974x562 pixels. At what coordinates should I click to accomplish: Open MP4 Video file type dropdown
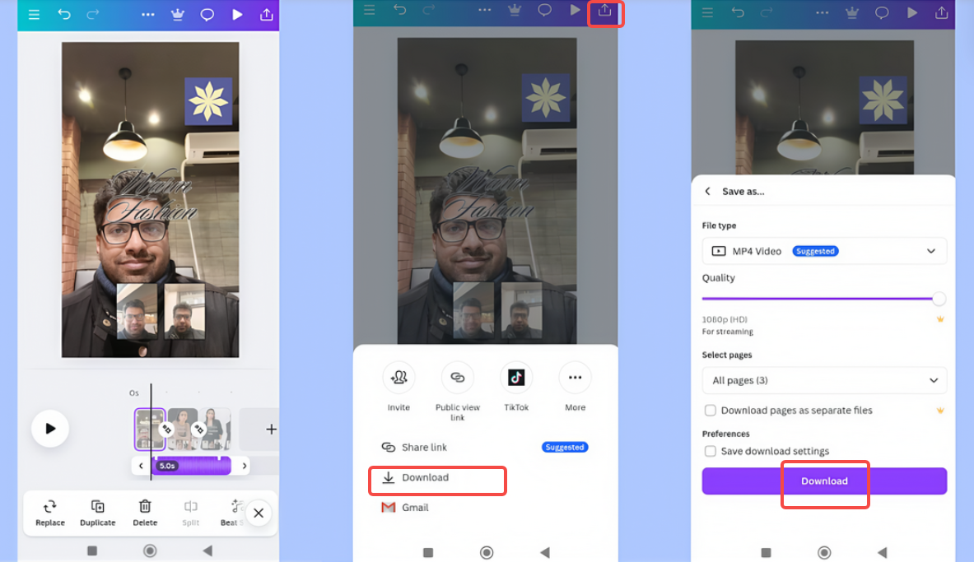pos(824,251)
